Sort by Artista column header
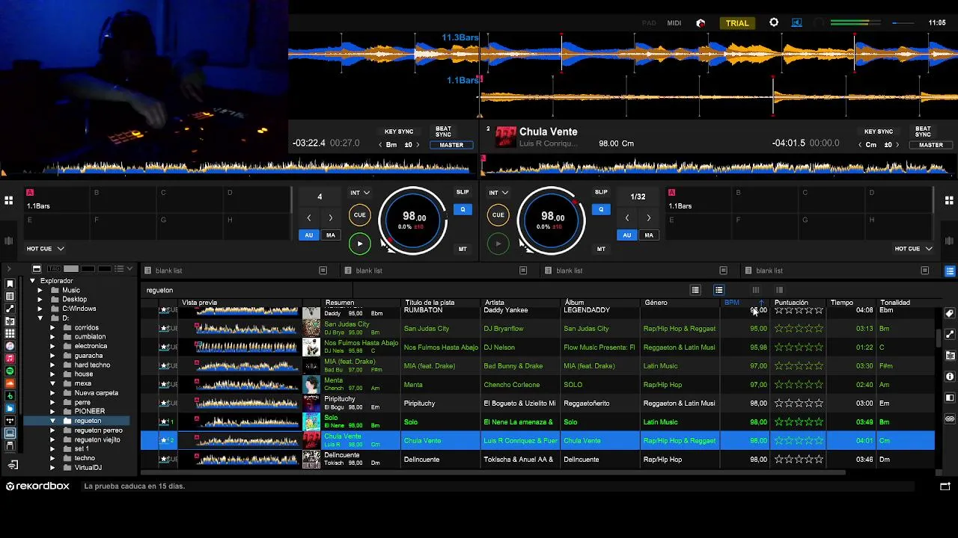Screen dimensions: 958x538 (519, 303)
